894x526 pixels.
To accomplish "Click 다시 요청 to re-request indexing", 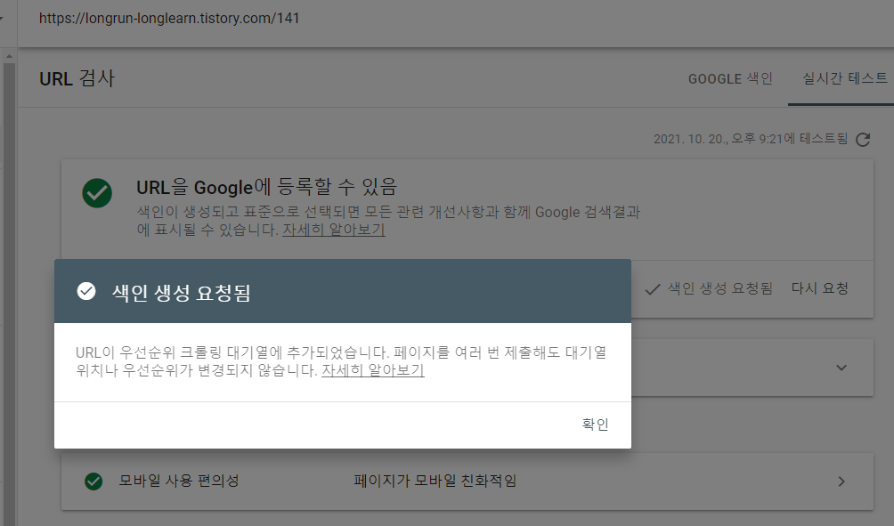I will click(x=820, y=288).
